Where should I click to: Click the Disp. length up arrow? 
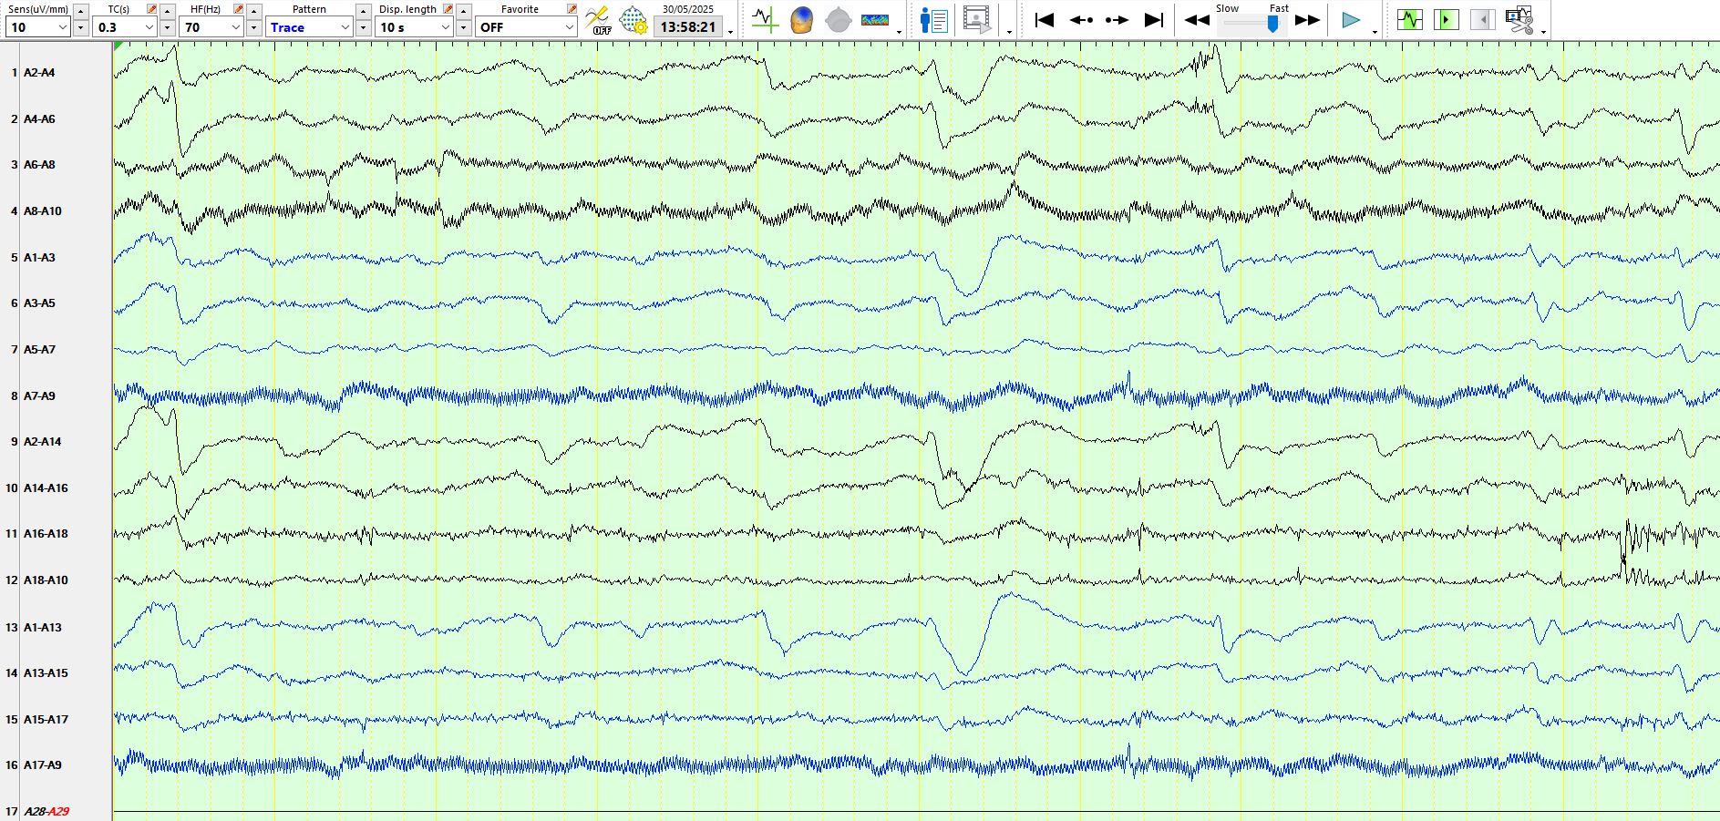pos(463,11)
